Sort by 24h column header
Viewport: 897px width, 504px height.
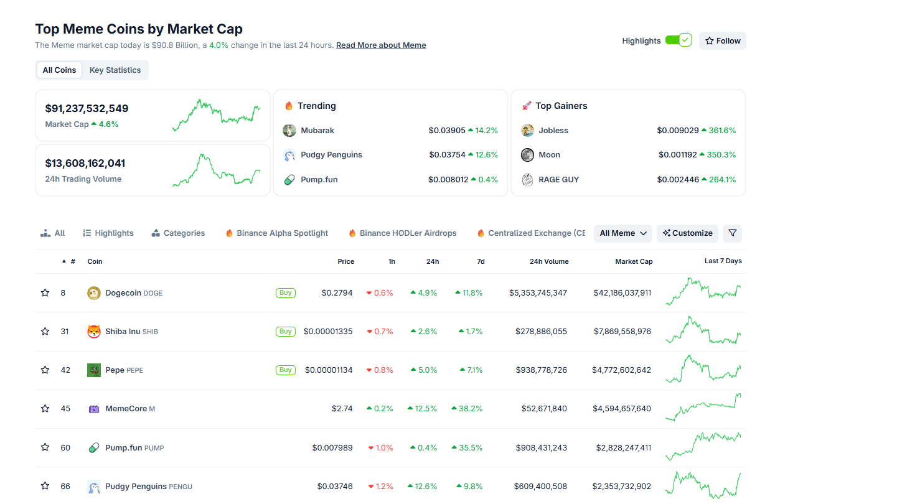point(433,261)
